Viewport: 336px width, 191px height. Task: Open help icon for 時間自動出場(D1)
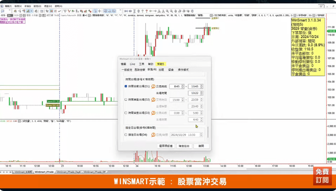153,87
